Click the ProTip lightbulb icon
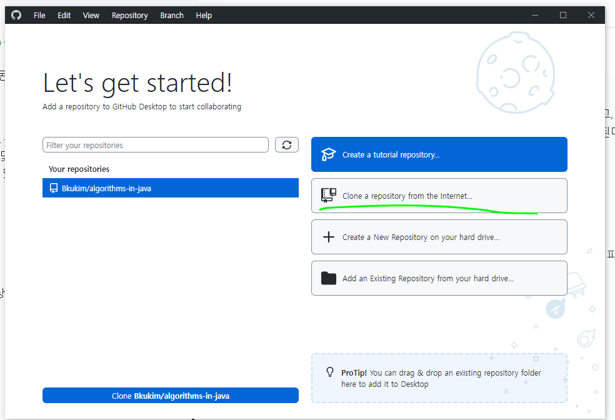Viewport: 615px width, 420px height. [330, 372]
